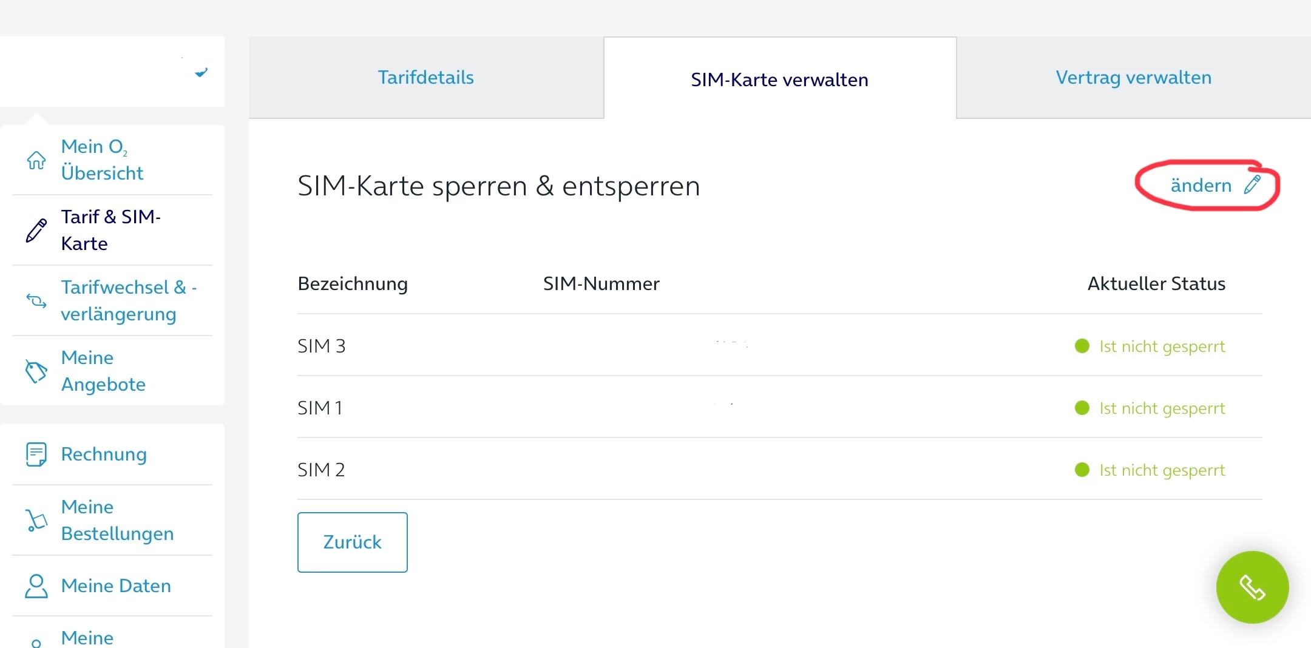The width and height of the screenshot is (1311, 648).
Task: Click the SIM 3 status 'Ist nicht gesperrt'
Action: click(1162, 346)
